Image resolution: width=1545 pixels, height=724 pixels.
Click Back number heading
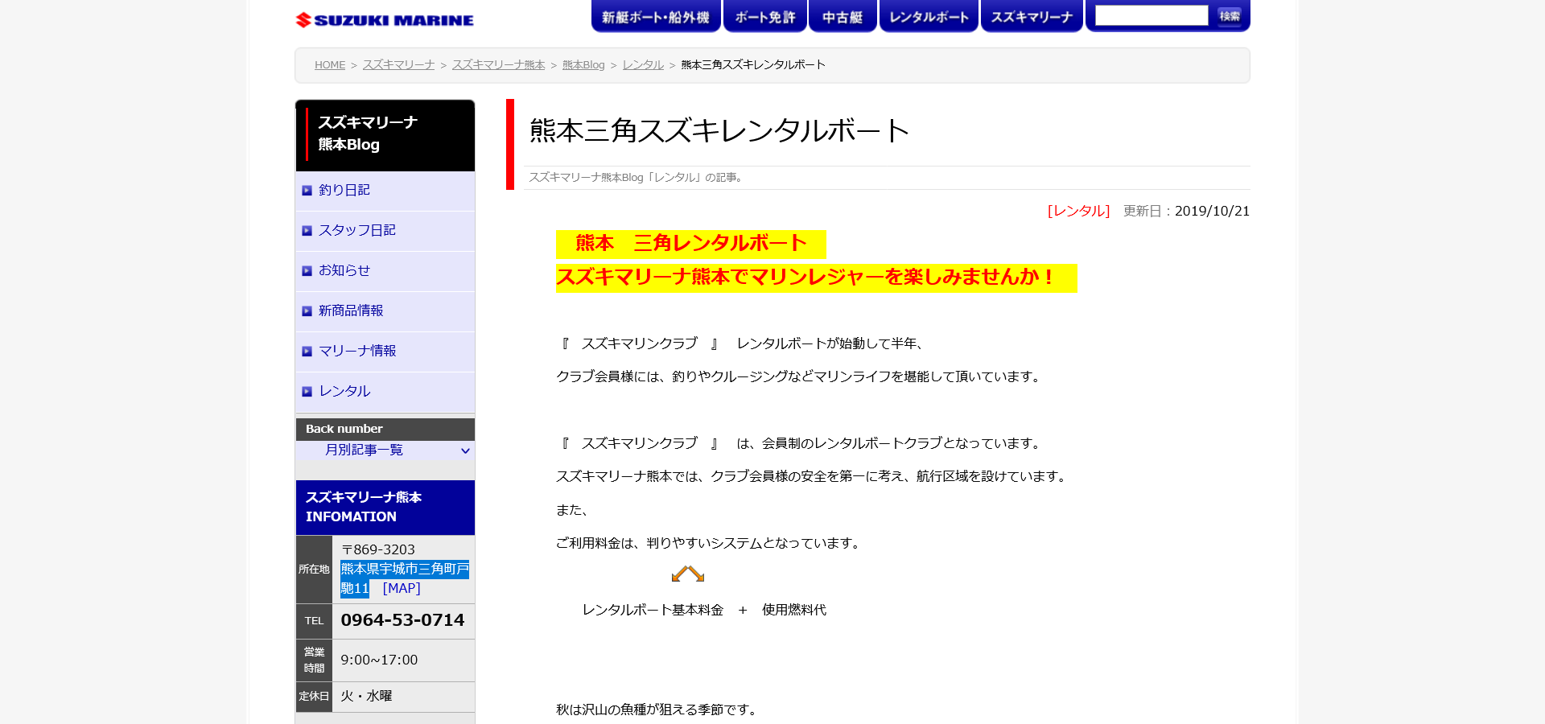click(x=344, y=430)
